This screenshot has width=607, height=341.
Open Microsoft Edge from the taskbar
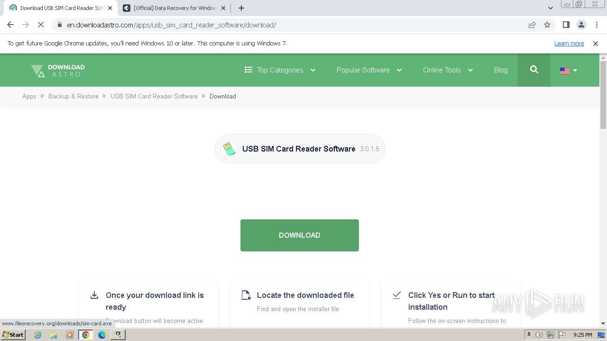point(102,335)
